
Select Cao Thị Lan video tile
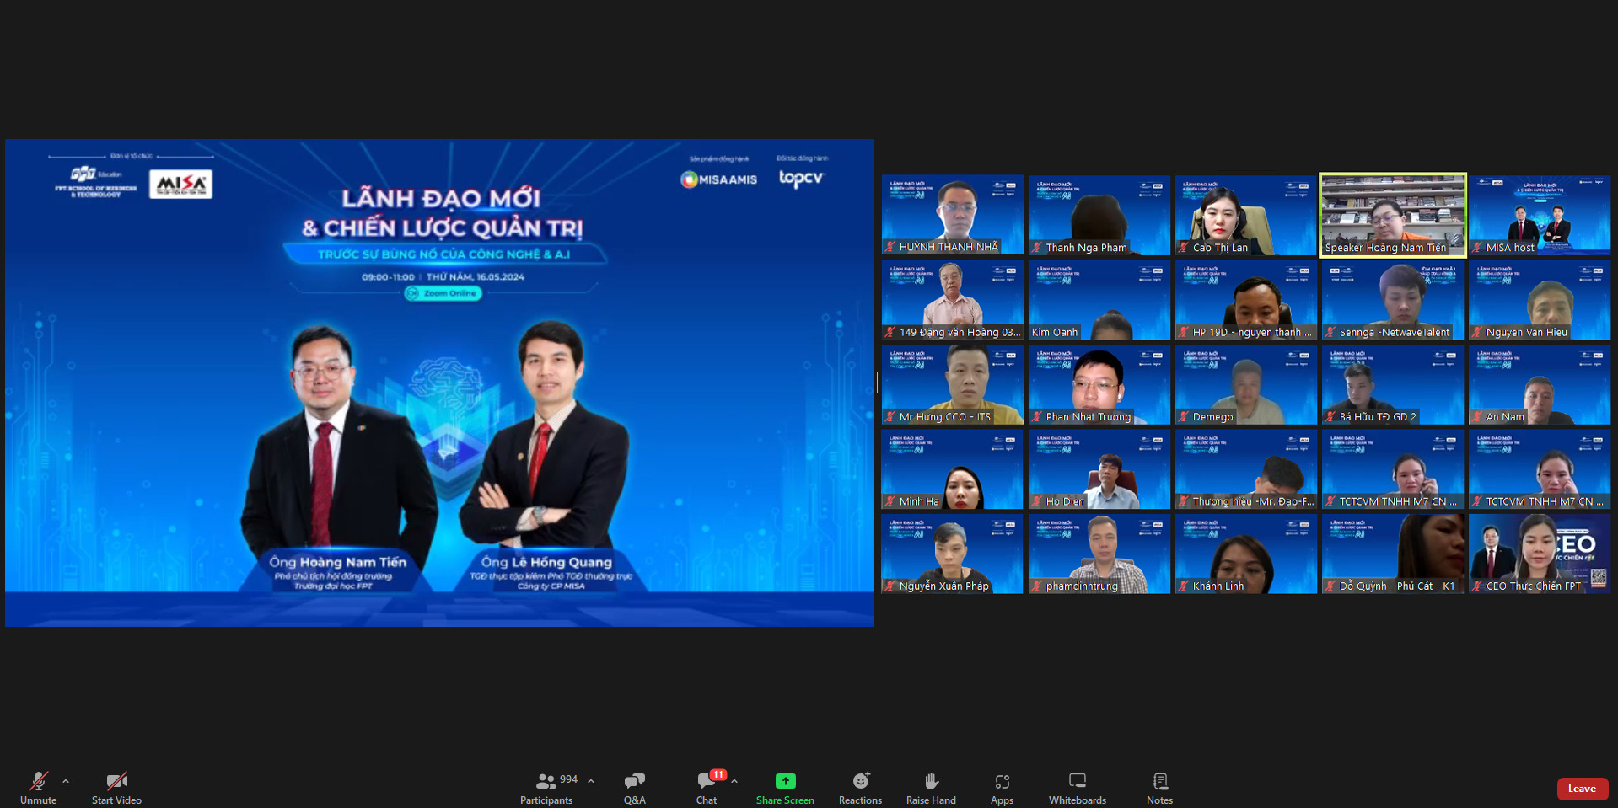tap(1246, 215)
